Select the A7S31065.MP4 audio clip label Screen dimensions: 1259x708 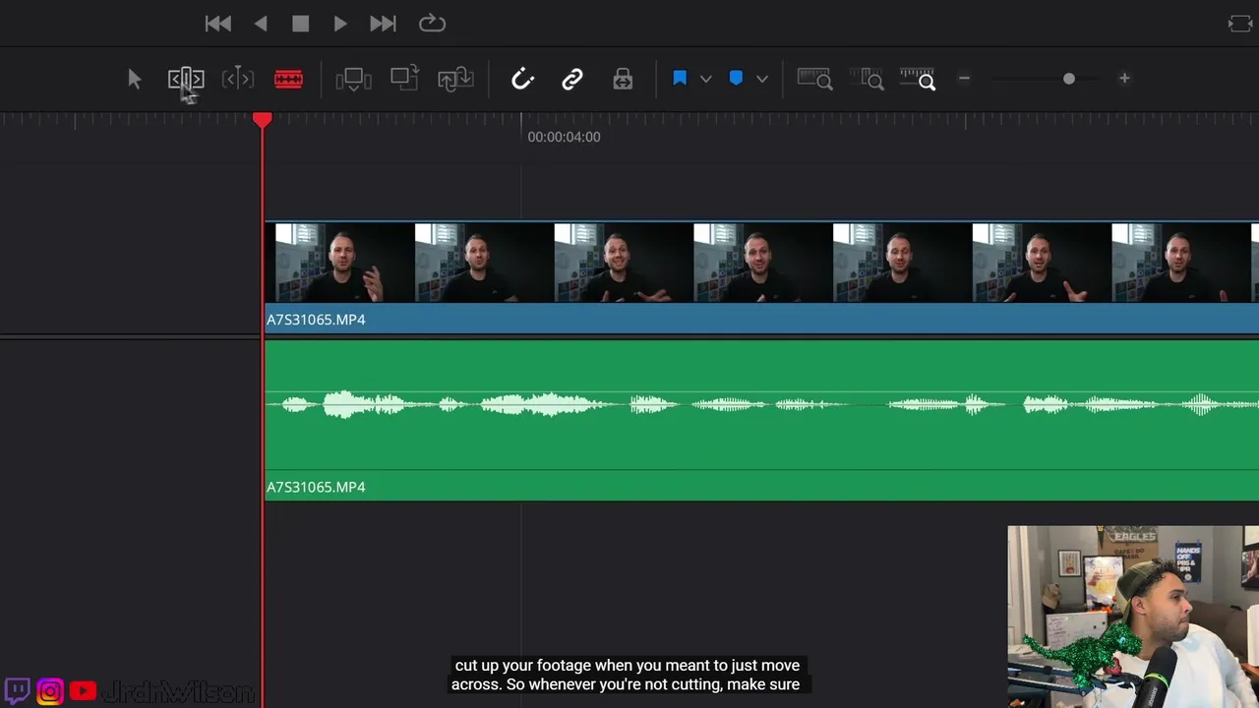tap(316, 487)
